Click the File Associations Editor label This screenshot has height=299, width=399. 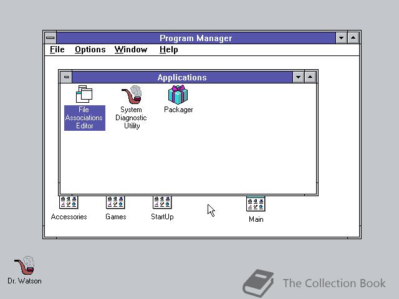(x=85, y=118)
